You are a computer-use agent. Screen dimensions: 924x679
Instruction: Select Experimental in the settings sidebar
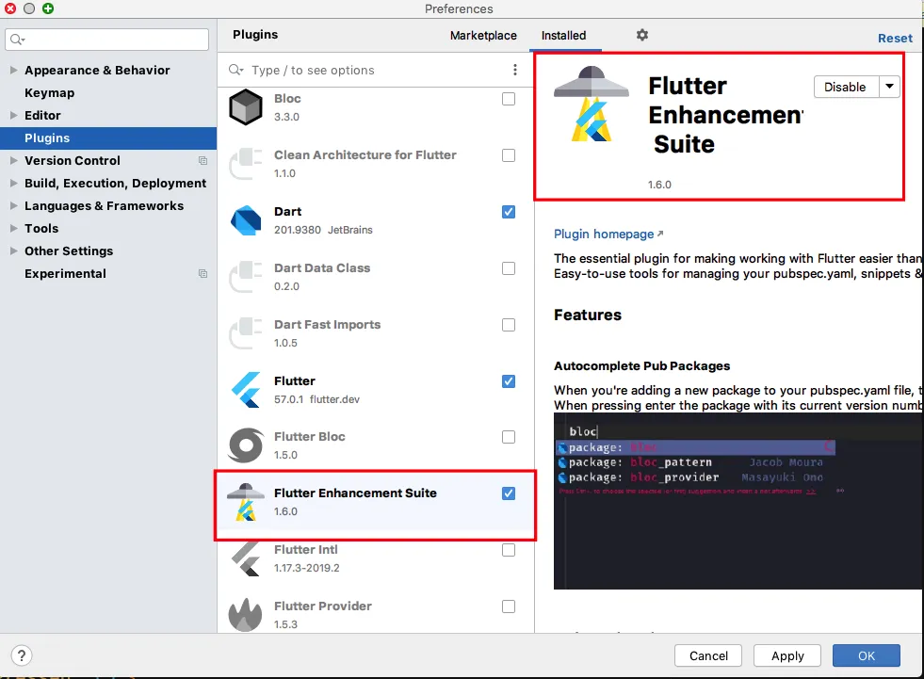[x=65, y=273]
